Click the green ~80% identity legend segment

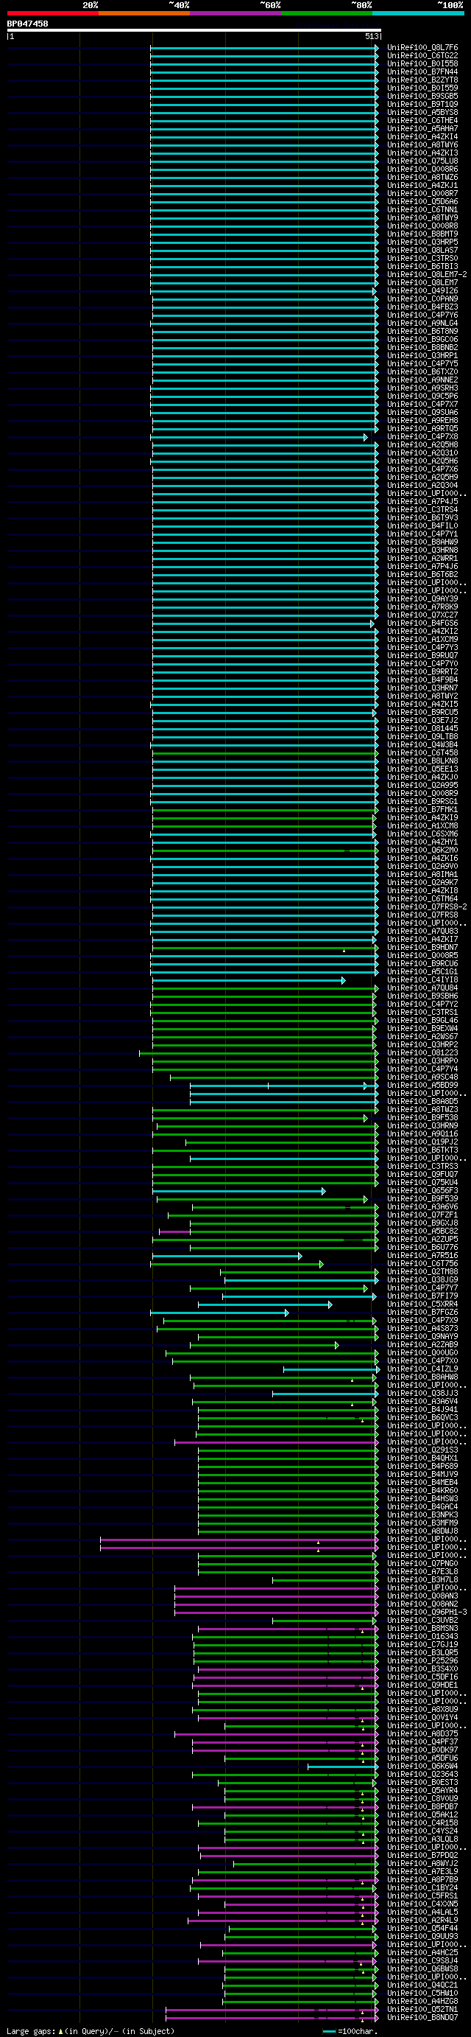(326, 13)
